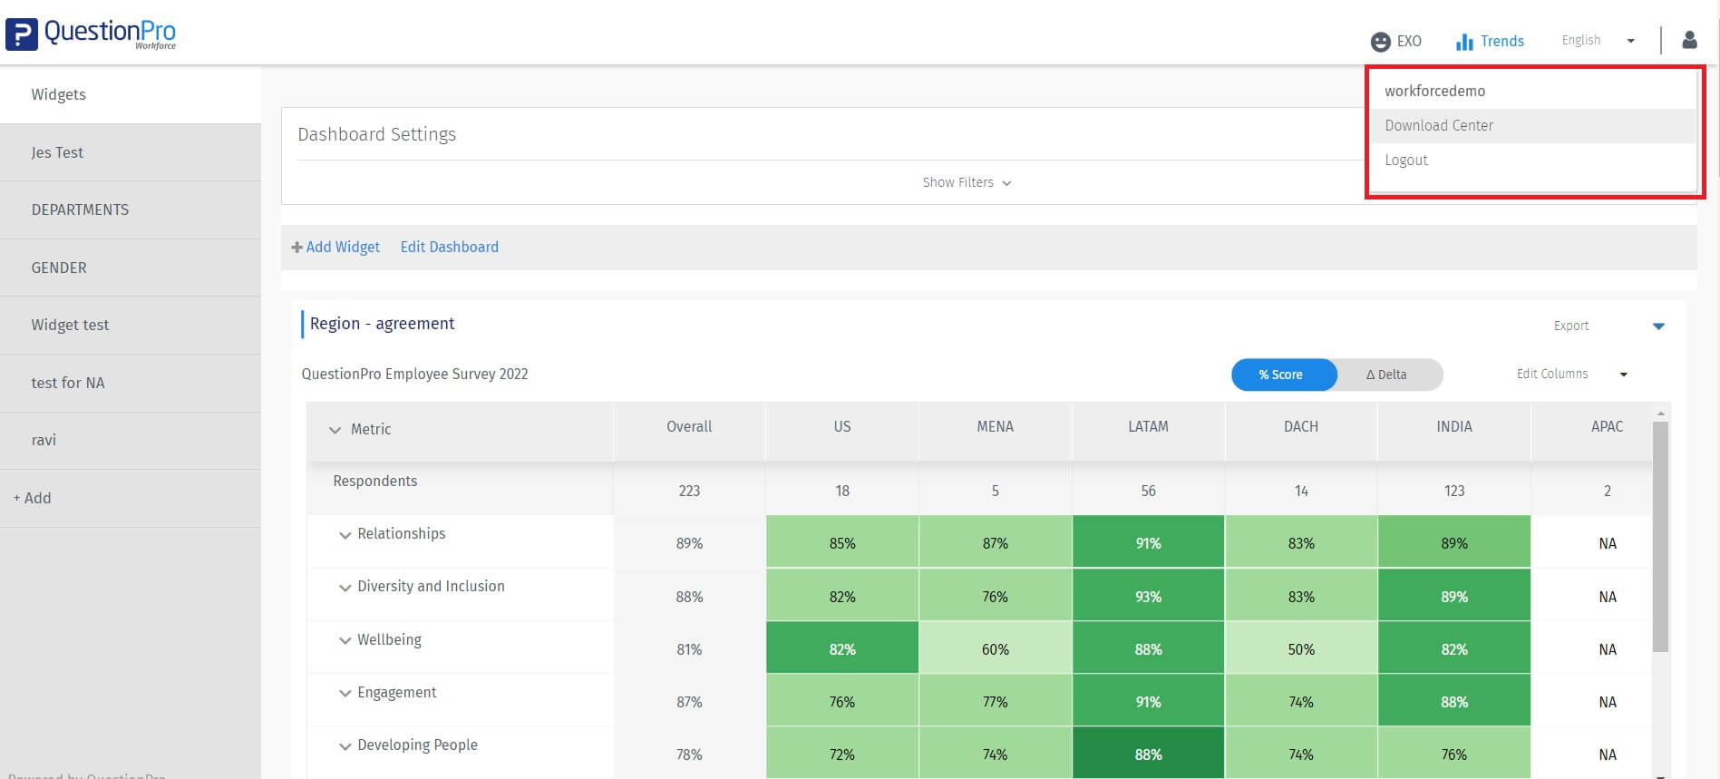
Task: Click Overall respondents value 223
Action: pyautogui.click(x=689, y=491)
